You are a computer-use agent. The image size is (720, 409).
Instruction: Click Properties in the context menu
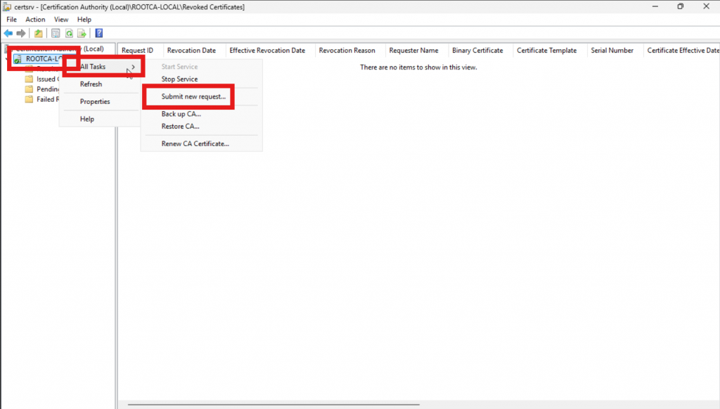click(95, 102)
